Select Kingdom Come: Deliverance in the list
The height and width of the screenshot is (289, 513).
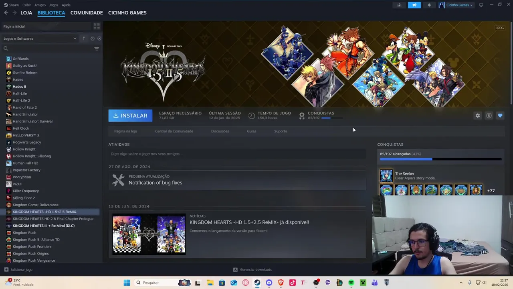tap(35, 205)
